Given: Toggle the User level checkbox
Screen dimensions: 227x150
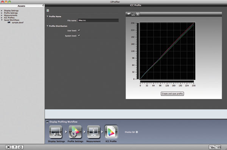Looking at the screenshot, I should point(79,30).
